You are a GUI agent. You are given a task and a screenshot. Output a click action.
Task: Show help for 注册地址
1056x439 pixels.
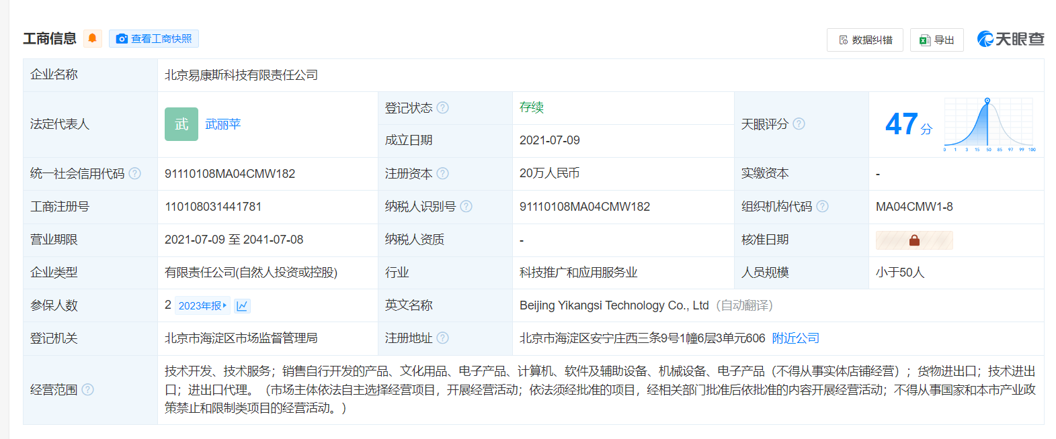442,338
